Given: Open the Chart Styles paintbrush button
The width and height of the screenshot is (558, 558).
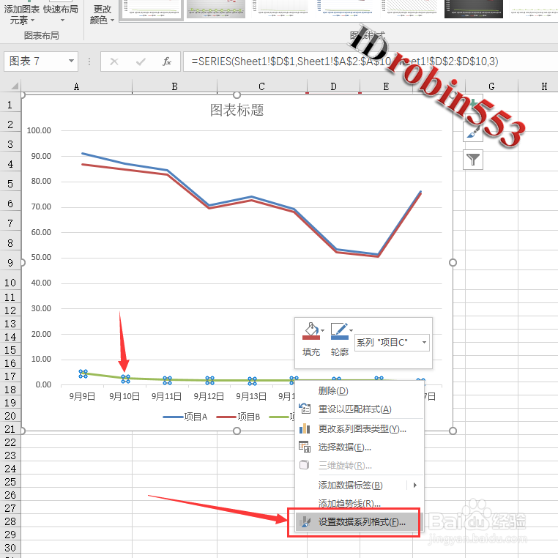Looking at the screenshot, I should click(x=473, y=132).
